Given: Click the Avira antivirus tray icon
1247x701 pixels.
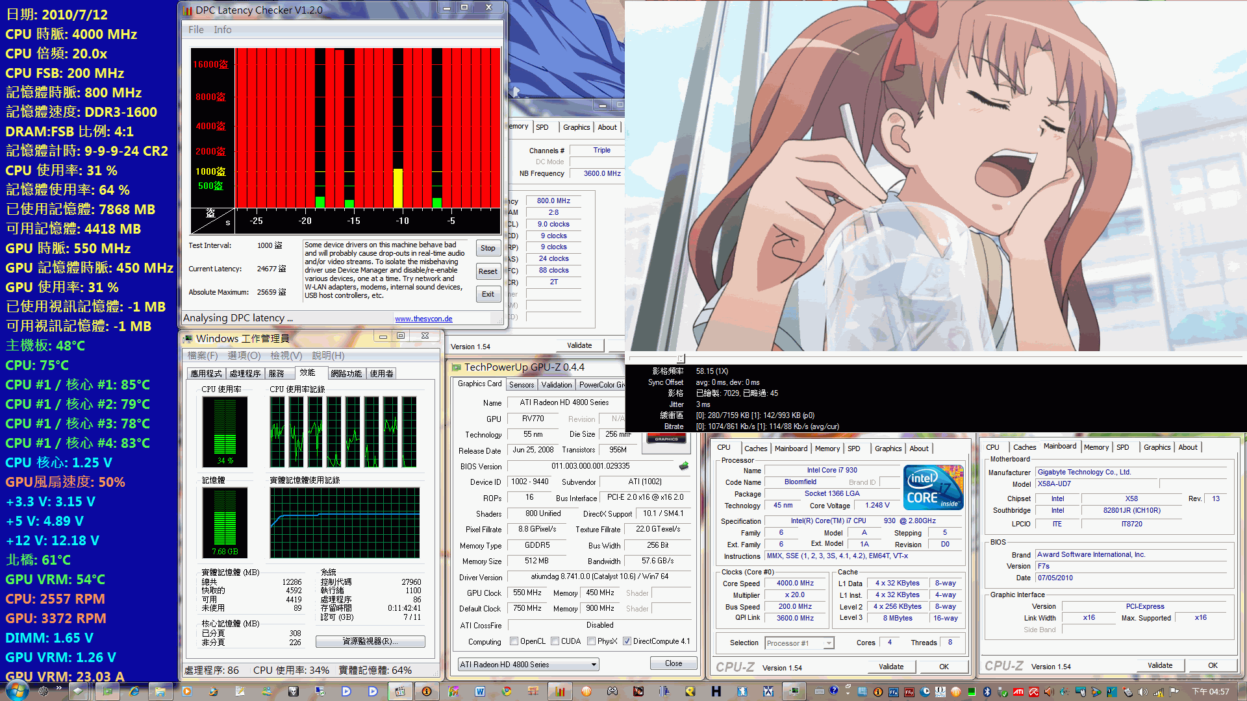Looking at the screenshot, I should (1033, 692).
